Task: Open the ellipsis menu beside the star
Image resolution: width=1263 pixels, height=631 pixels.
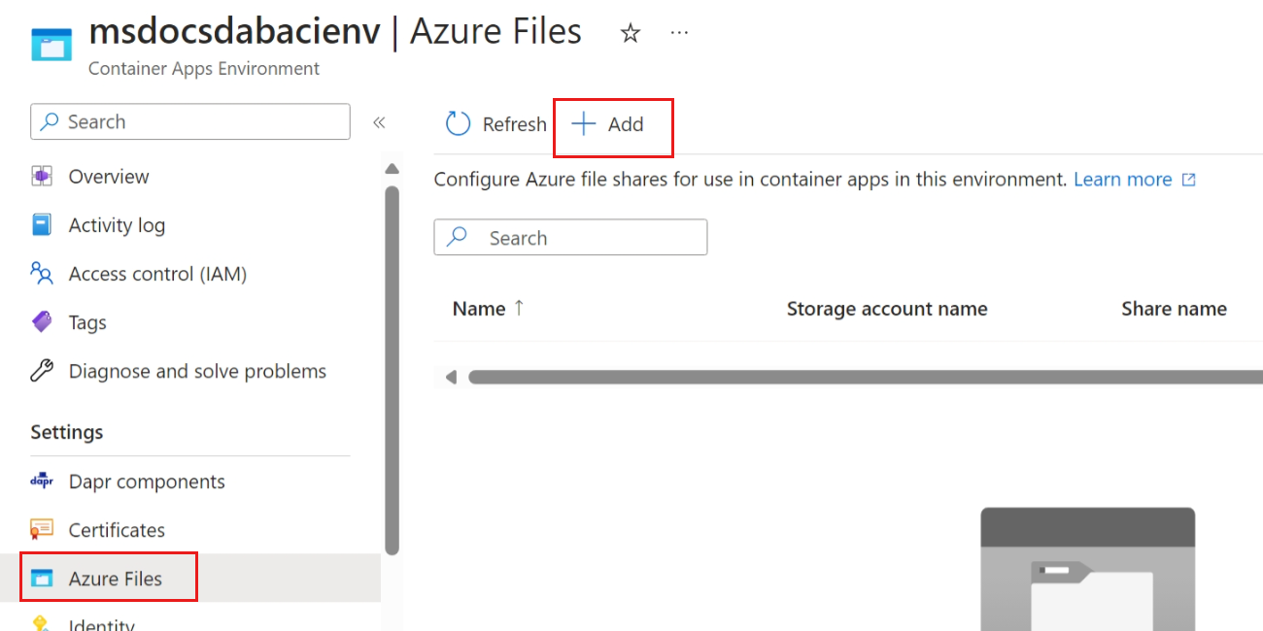Action: (x=679, y=32)
